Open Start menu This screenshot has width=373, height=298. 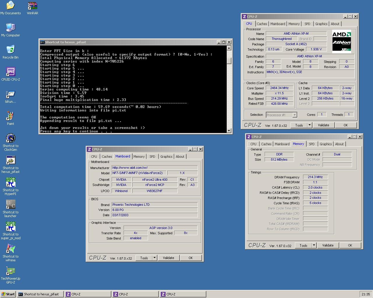click(x=8, y=294)
